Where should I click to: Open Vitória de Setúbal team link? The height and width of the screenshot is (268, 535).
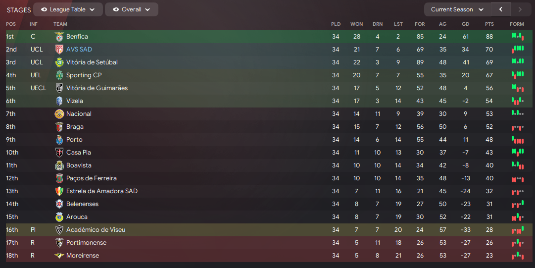92,62
